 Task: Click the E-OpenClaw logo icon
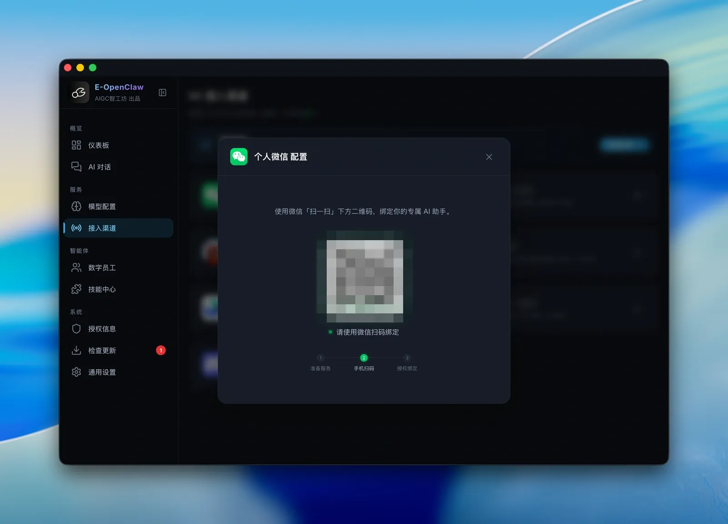click(78, 92)
